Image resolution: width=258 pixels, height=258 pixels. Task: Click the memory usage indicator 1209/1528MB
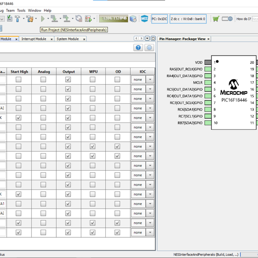[x=114, y=19]
